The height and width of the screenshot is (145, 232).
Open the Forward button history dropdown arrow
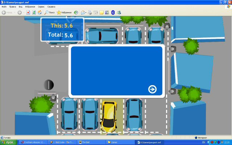24,13
